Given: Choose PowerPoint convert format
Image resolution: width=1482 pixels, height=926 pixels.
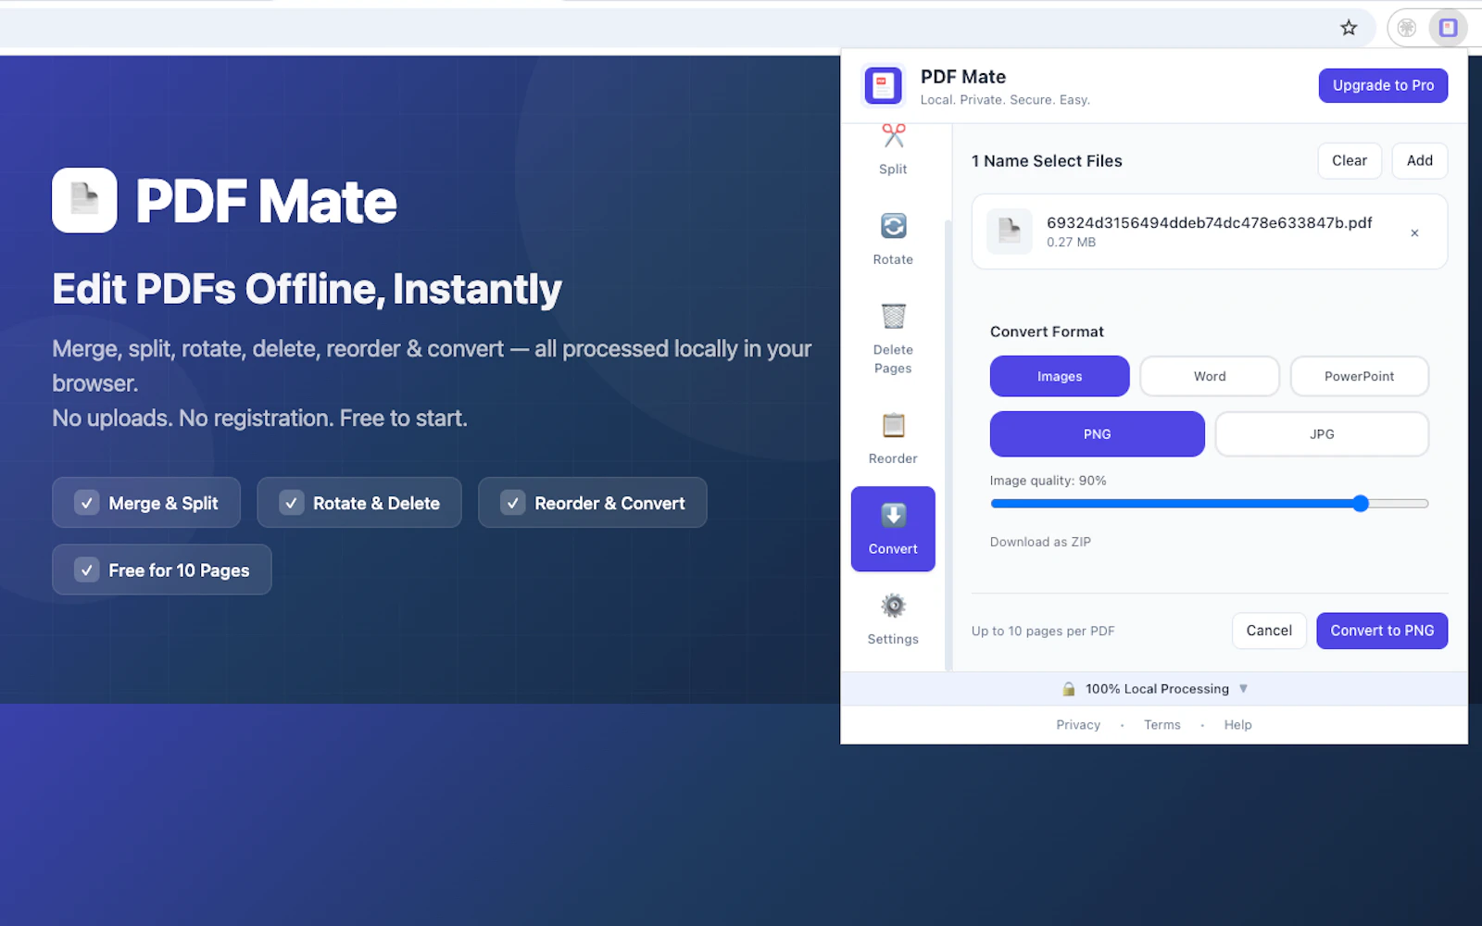Looking at the screenshot, I should coord(1359,376).
